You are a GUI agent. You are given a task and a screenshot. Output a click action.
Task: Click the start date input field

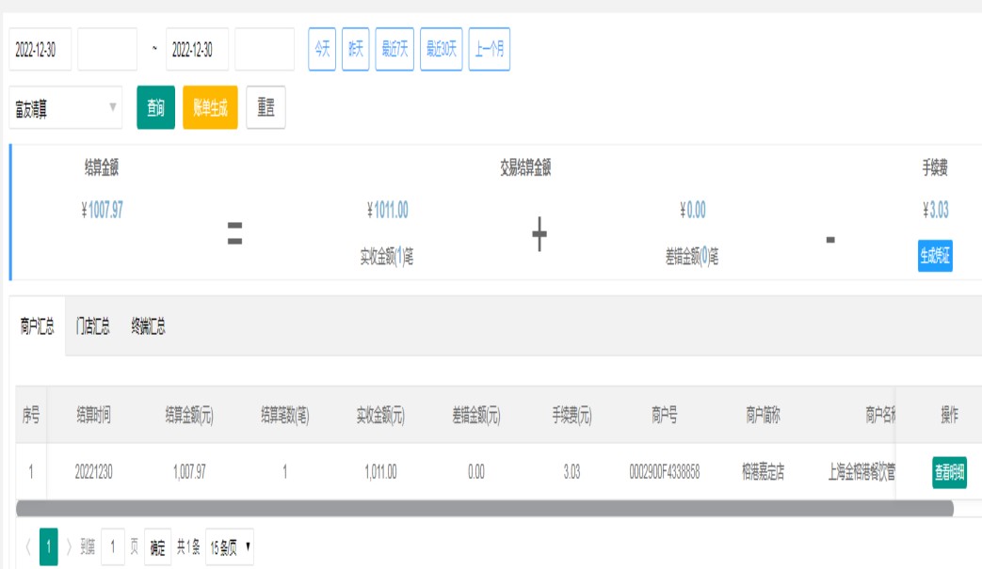[x=40, y=50]
